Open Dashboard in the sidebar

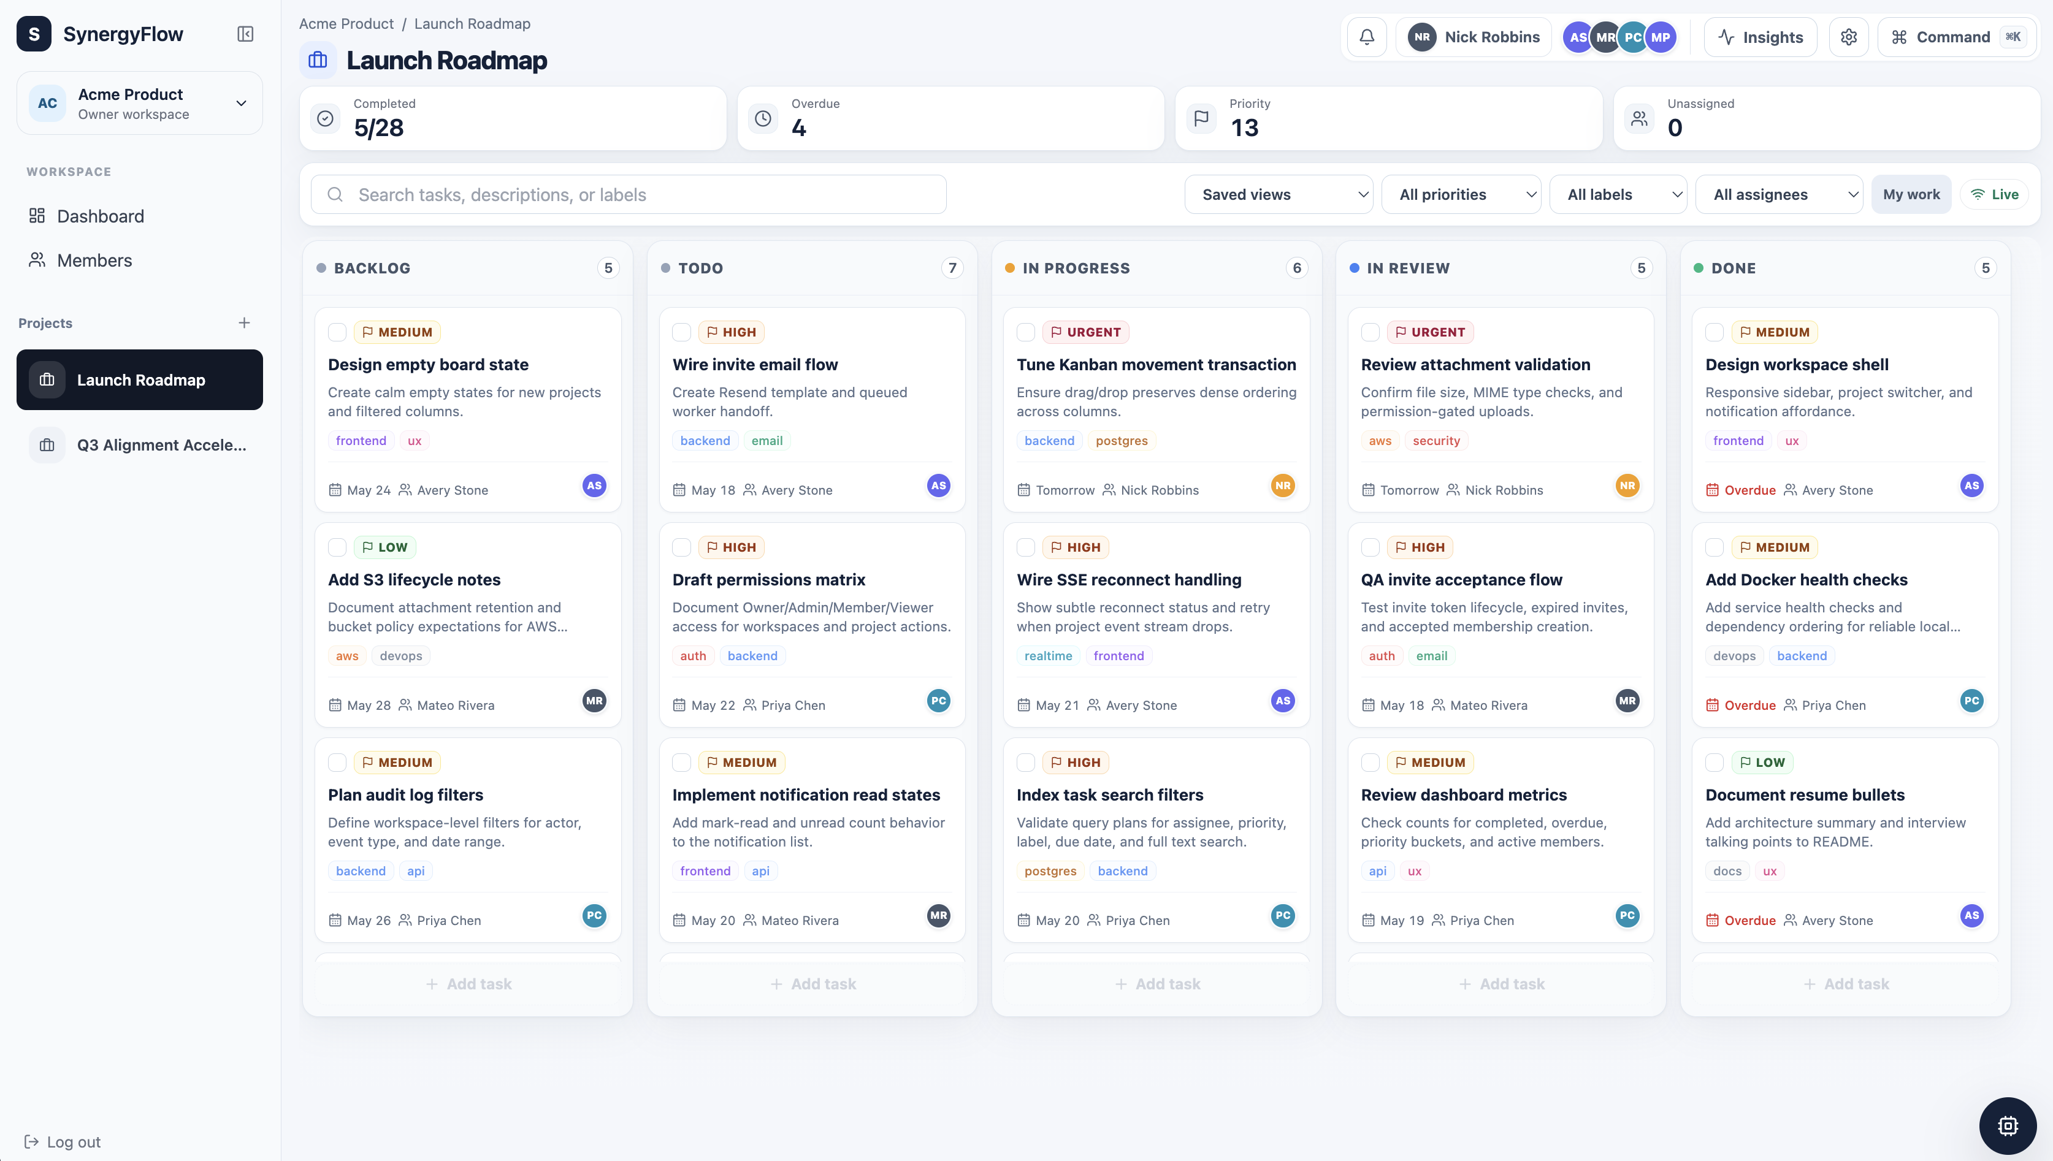140,216
